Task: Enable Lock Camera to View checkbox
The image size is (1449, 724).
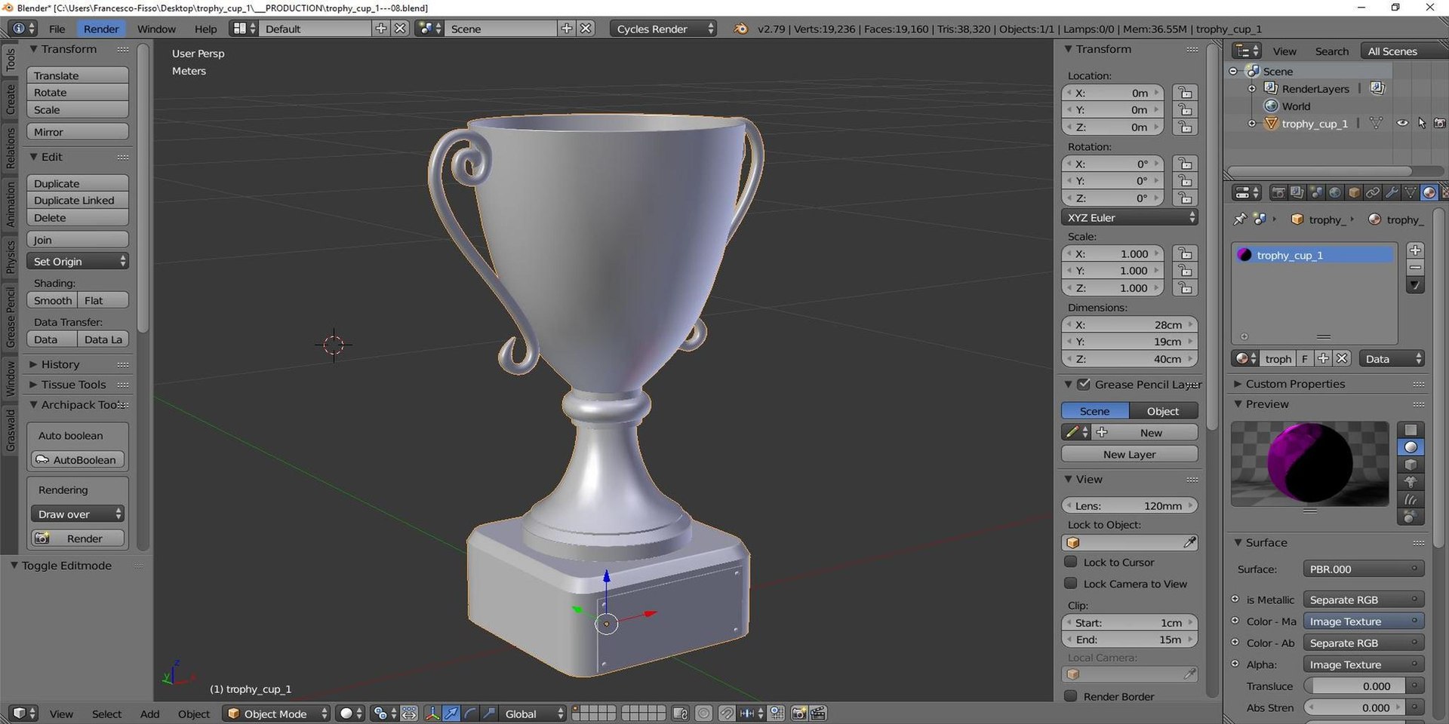Action: tap(1070, 583)
